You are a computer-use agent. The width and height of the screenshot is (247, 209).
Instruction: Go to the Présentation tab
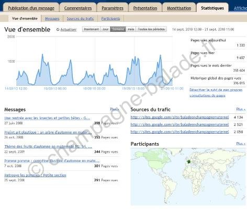click(x=145, y=8)
